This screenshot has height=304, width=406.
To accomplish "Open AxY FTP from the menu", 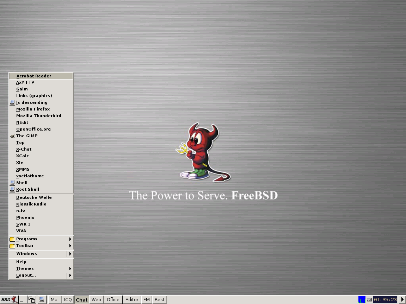I will click(x=41, y=82).
